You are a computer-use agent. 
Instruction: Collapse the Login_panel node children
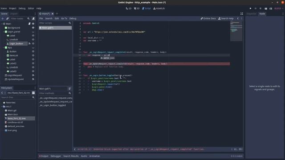pos(4,32)
